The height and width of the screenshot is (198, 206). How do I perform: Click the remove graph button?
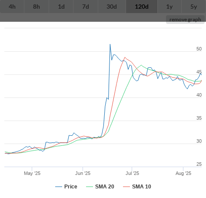(x=185, y=20)
